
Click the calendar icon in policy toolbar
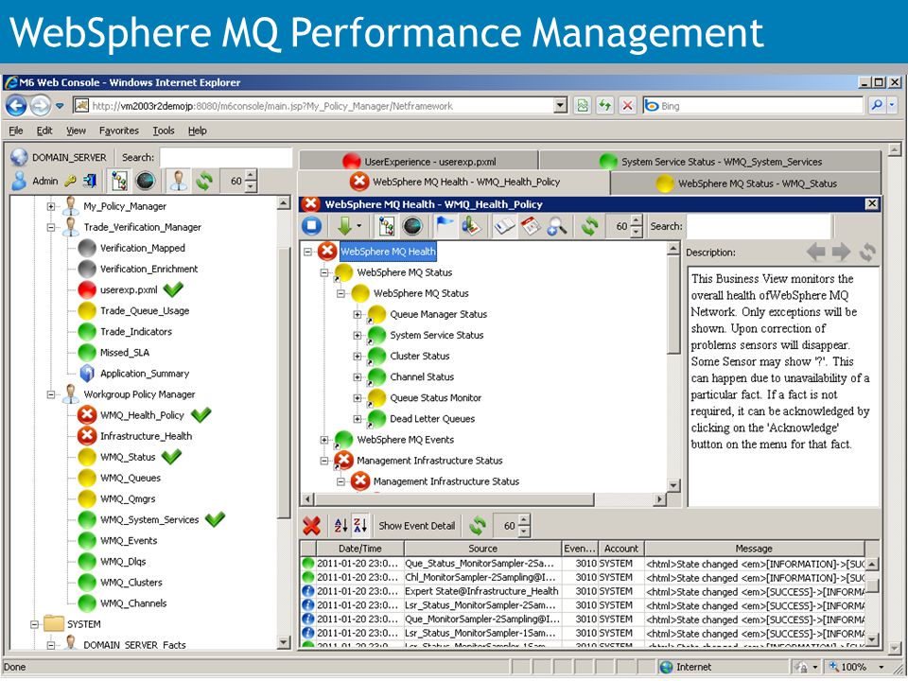[x=530, y=226]
